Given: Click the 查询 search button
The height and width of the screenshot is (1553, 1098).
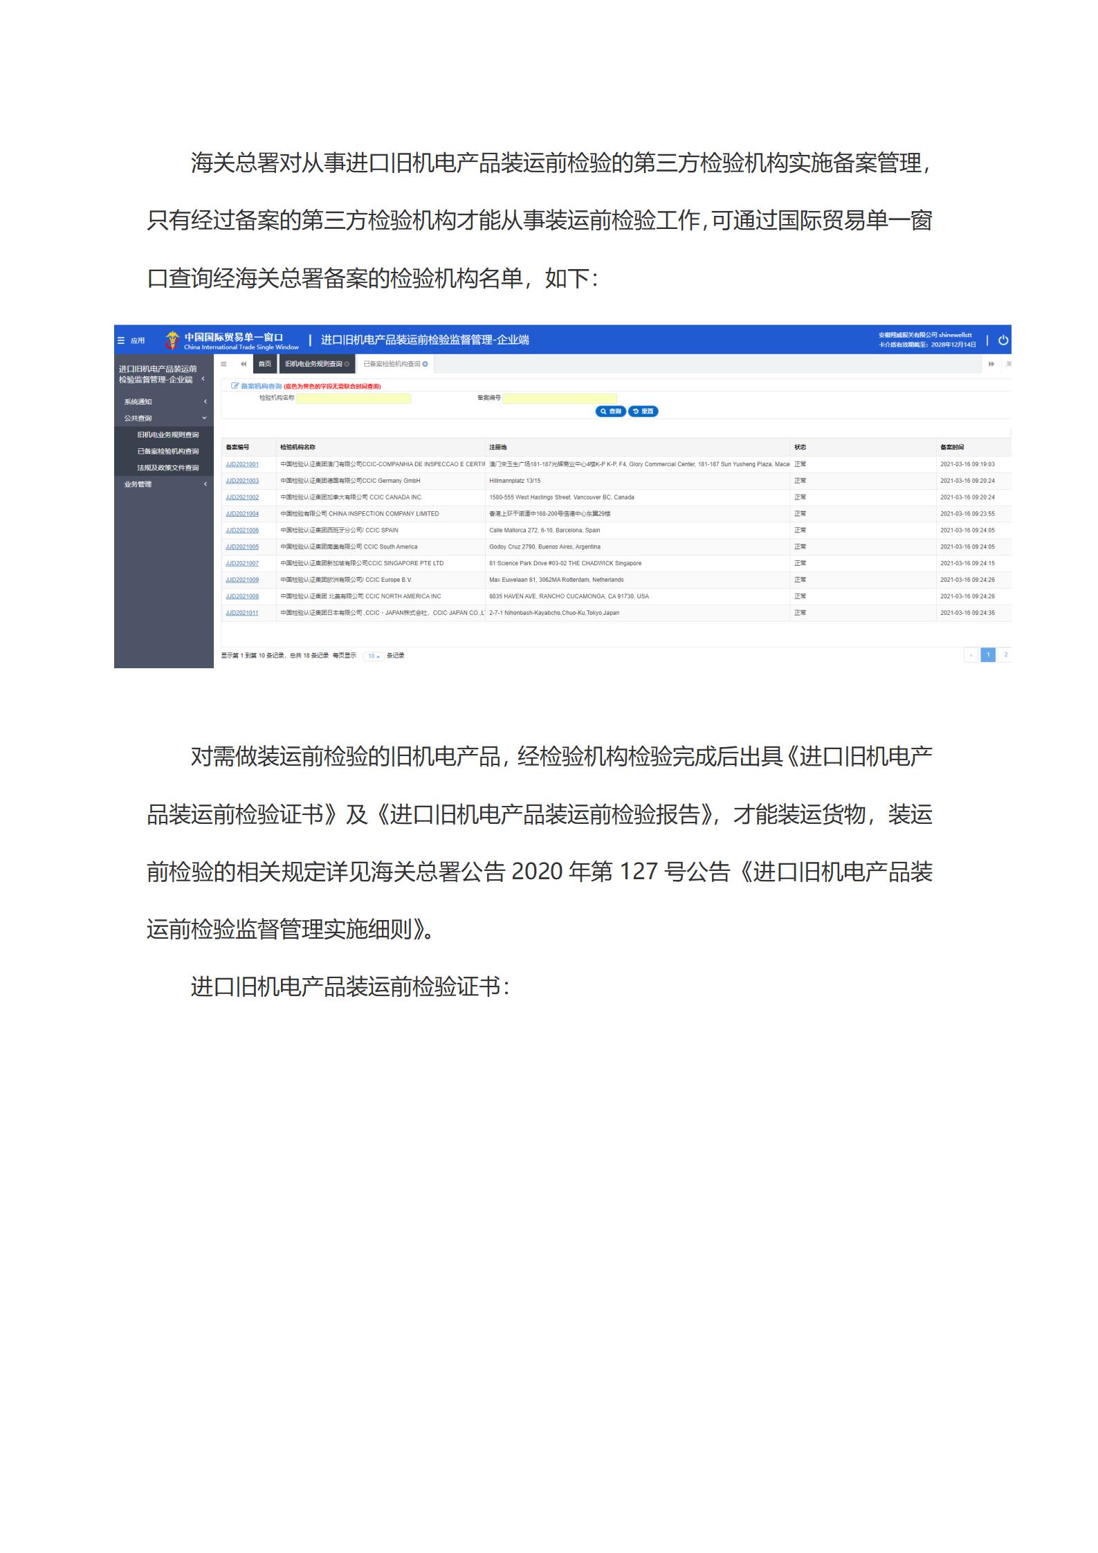Looking at the screenshot, I should 611,412.
